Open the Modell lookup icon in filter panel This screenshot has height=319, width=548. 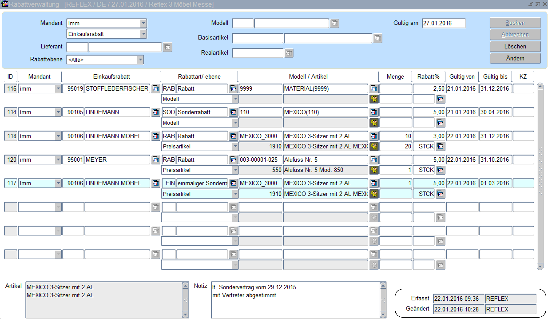tap(335, 24)
